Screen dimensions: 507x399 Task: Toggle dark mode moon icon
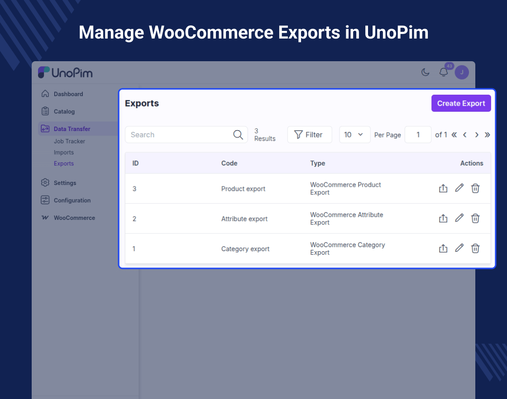tap(425, 72)
